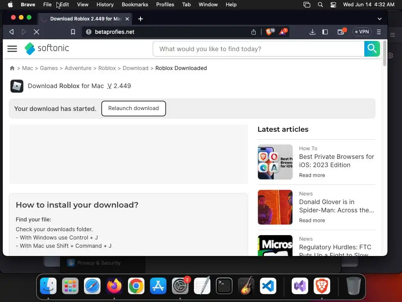Open Visual Studio Code from the Dock

click(268, 286)
